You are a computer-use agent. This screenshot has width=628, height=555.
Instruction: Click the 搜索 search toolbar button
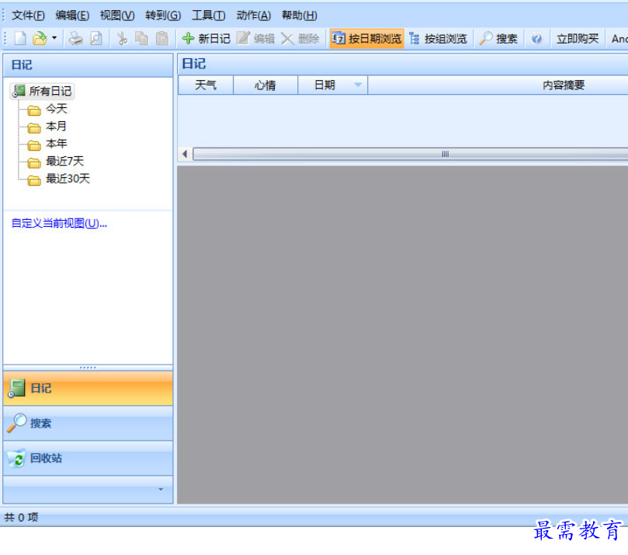498,39
